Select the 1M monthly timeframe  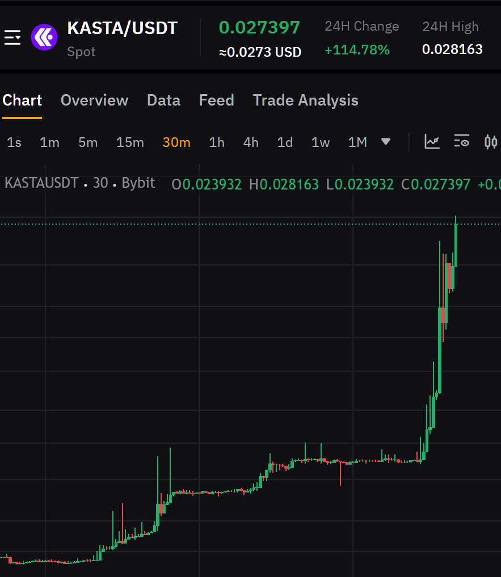point(357,142)
